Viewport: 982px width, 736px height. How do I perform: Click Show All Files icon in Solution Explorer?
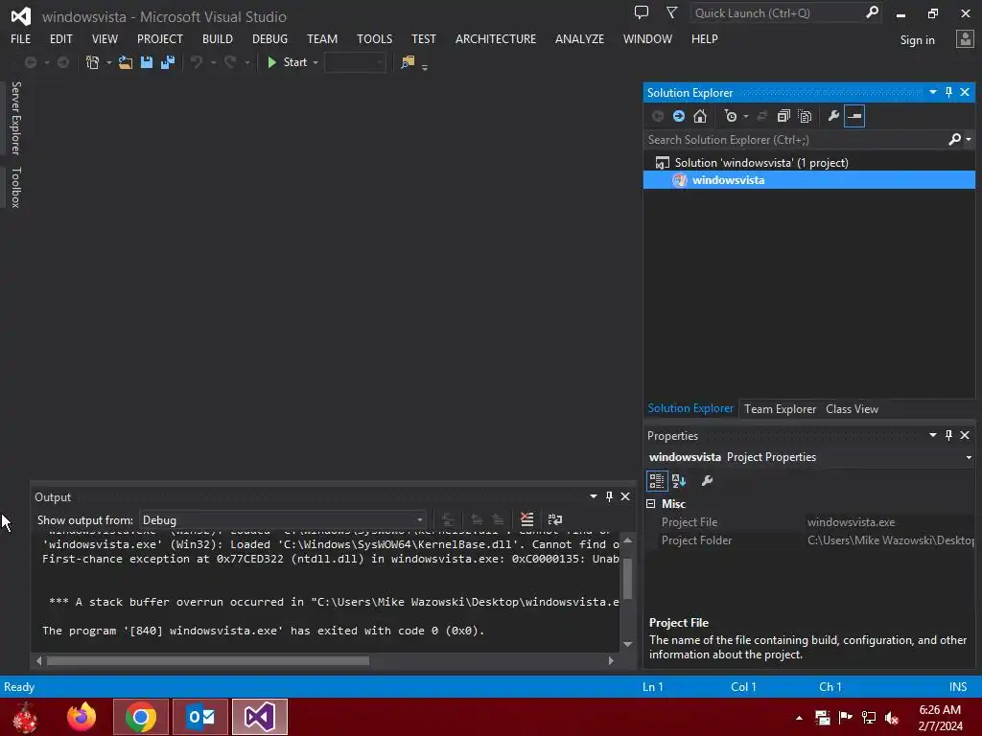pos(806,116)
